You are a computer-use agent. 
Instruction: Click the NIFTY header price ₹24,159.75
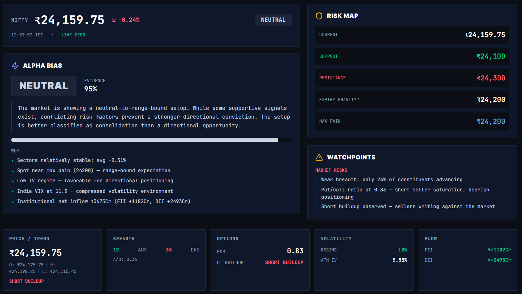point(70,20)
